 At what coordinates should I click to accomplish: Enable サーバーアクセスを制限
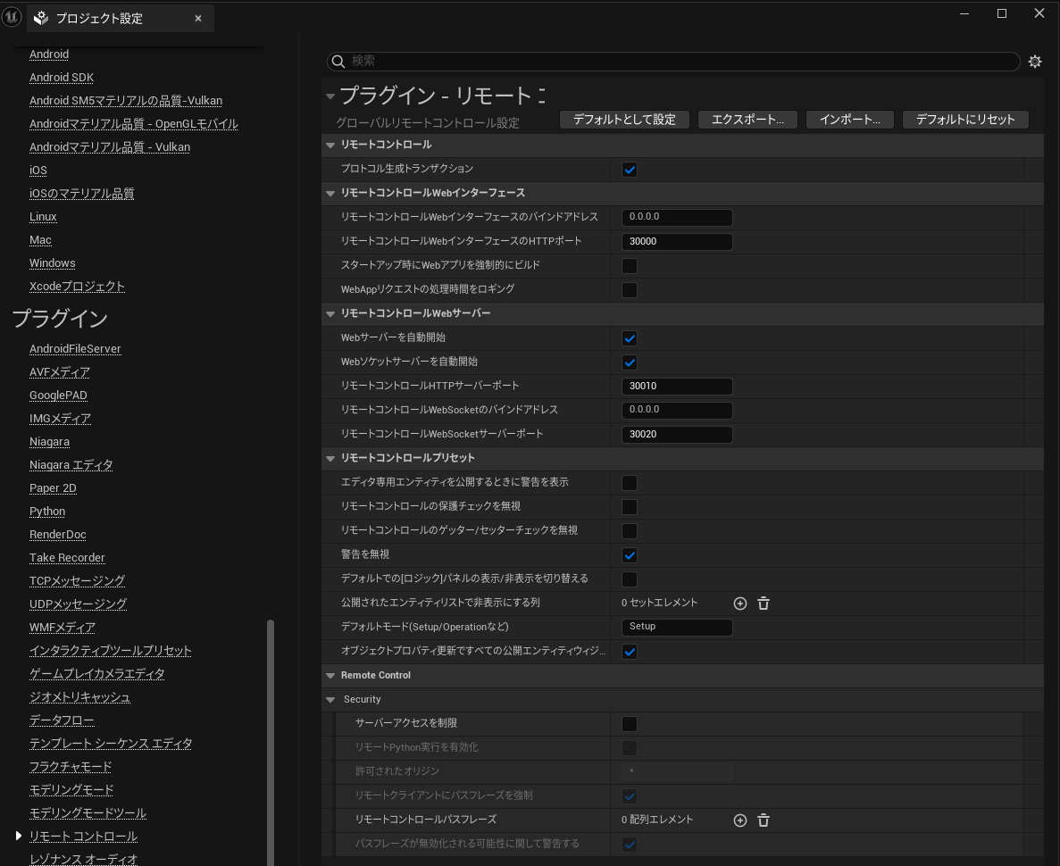pyautogui.click(x=630, y=723)
